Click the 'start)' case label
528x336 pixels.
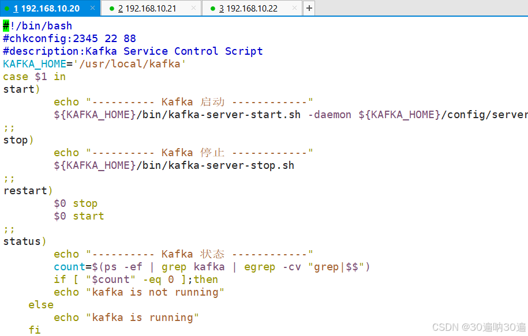click(21, 89)
